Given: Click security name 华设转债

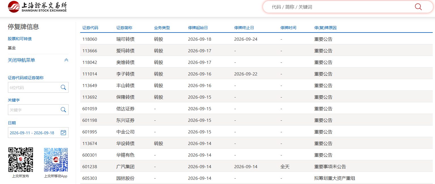Looking at the screenshot, I should point(126,144).
